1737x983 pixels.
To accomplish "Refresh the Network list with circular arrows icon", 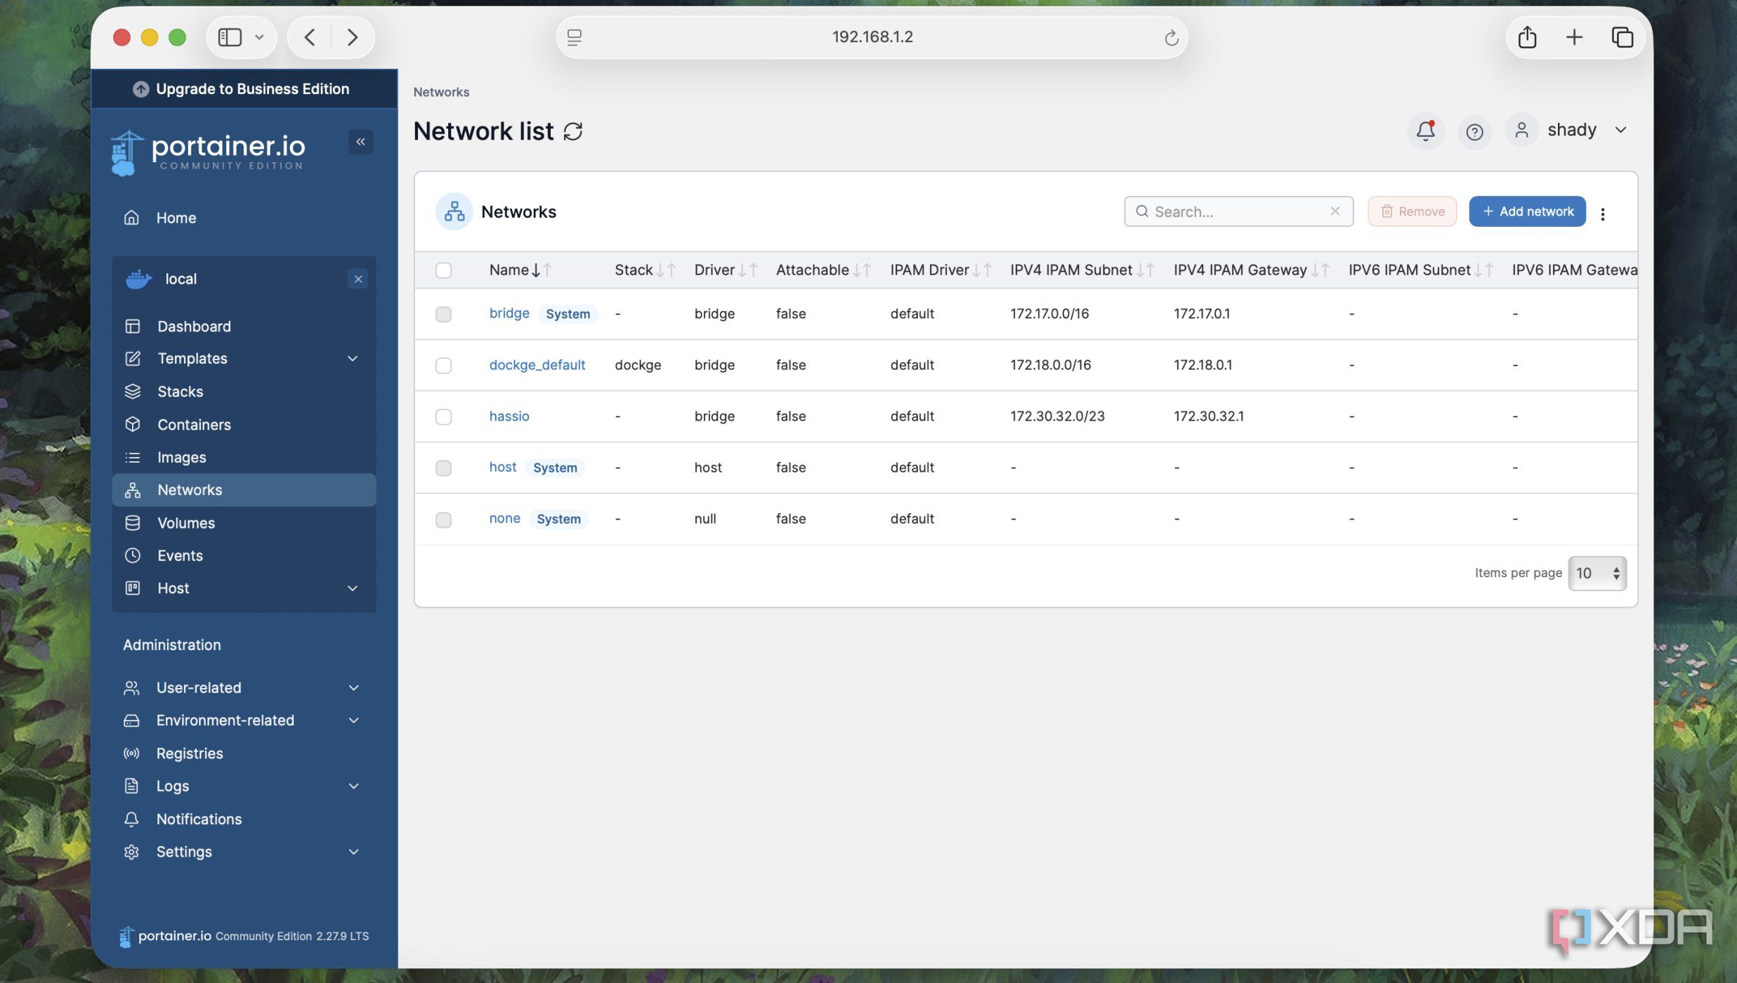I will click(x=573, y=131).
